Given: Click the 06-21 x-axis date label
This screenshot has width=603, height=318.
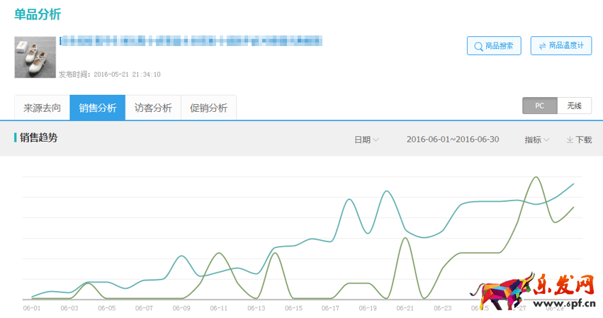Looking at the screenshot, I should pyautogui.click(x=405, y=308).
